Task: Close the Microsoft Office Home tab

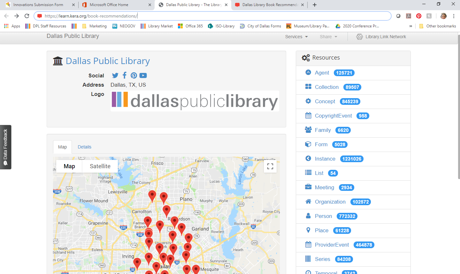Action: coord(150,5)
